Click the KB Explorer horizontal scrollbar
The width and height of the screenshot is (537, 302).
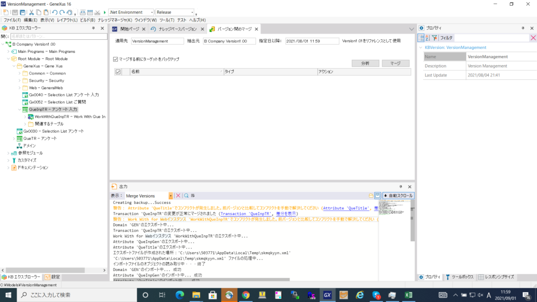(45, 270)
